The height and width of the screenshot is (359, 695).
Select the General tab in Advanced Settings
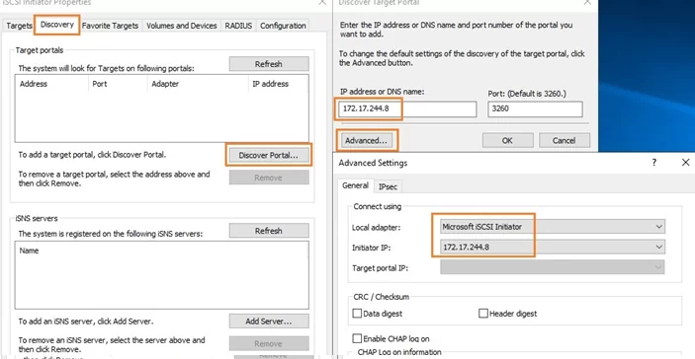point(355,185)
